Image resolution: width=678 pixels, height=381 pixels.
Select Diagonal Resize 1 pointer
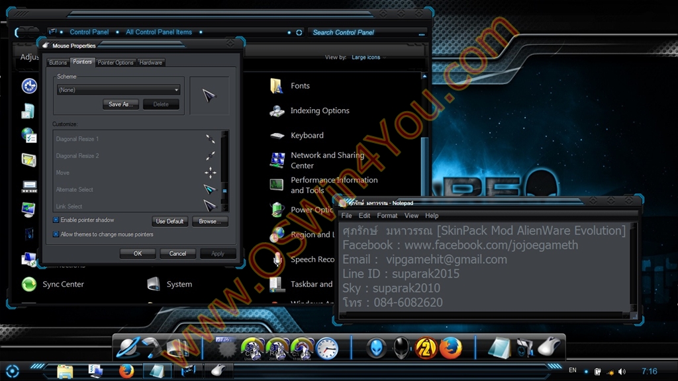pyautogui.click(x=136, y=139)
